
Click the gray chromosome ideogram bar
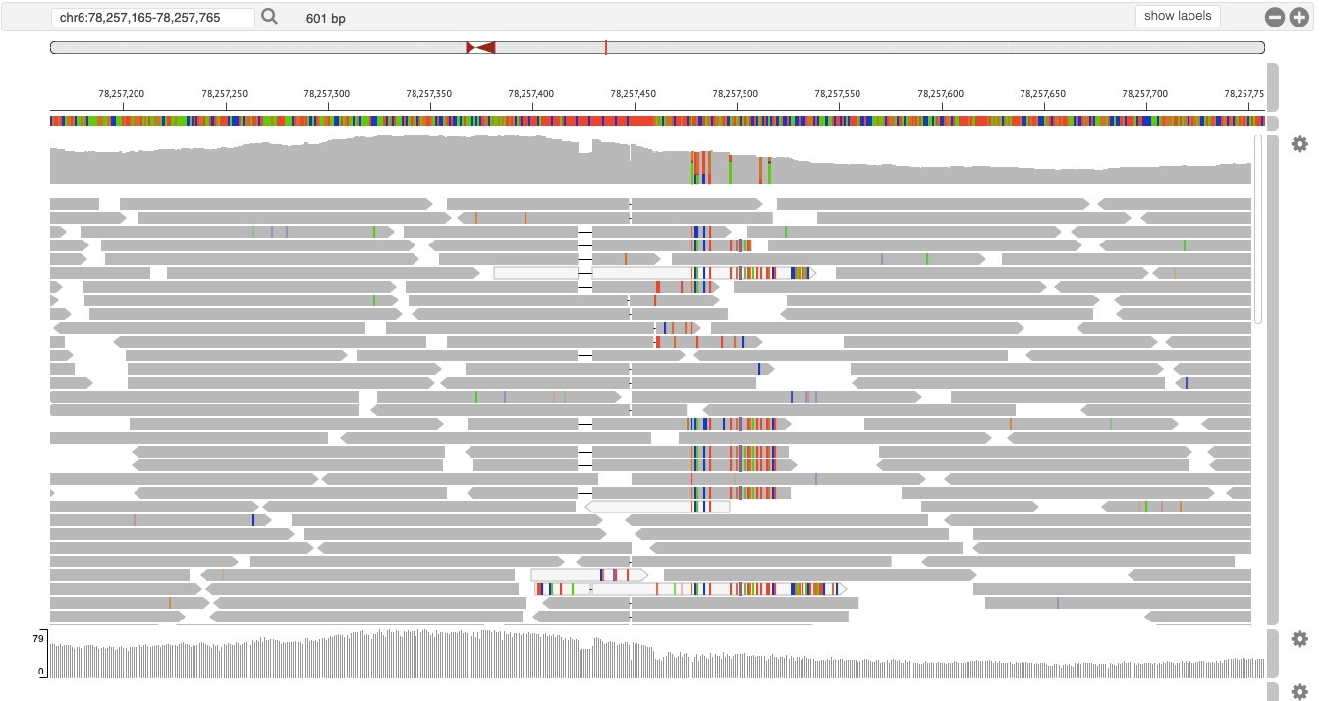pos(884,47)
